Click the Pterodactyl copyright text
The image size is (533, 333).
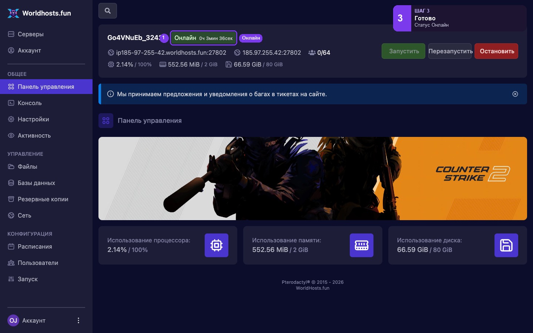click(x=313, y=282)
